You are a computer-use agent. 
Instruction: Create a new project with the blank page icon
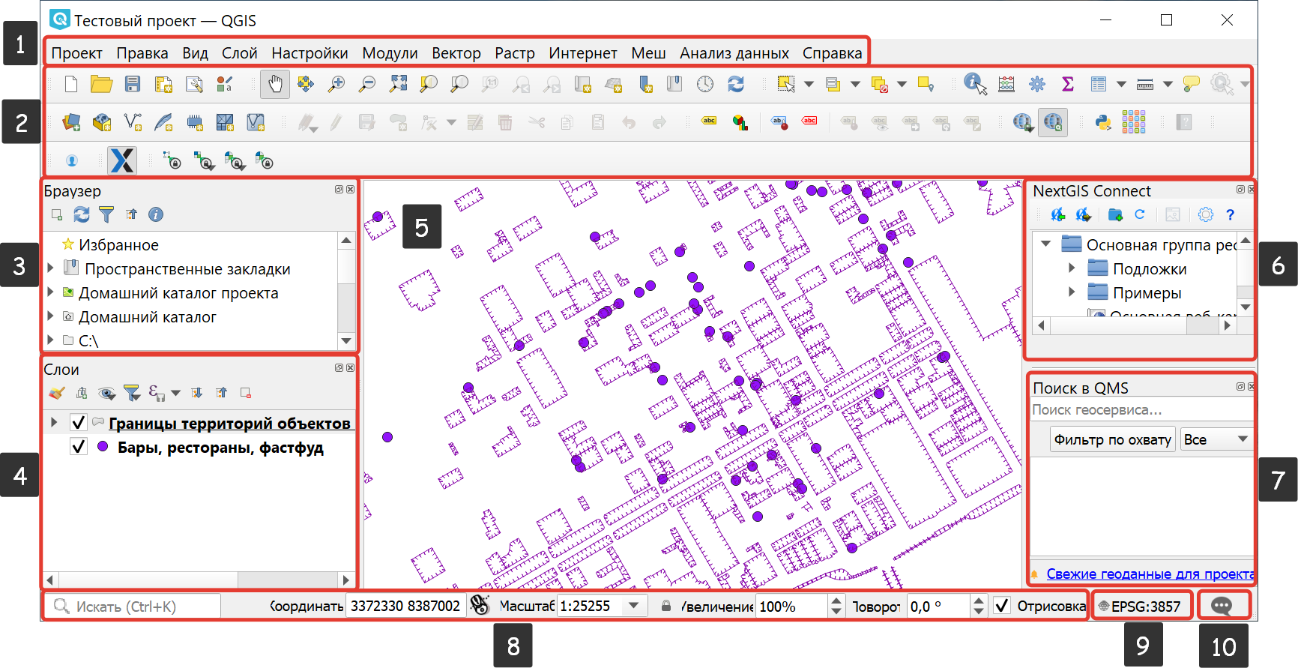pyautogui.click(x=71, y=84)
